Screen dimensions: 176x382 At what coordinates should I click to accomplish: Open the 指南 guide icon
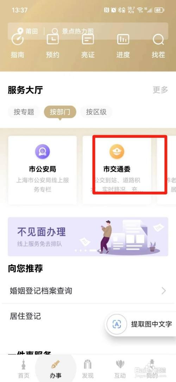pyautogui.click(x=18, y=40)
